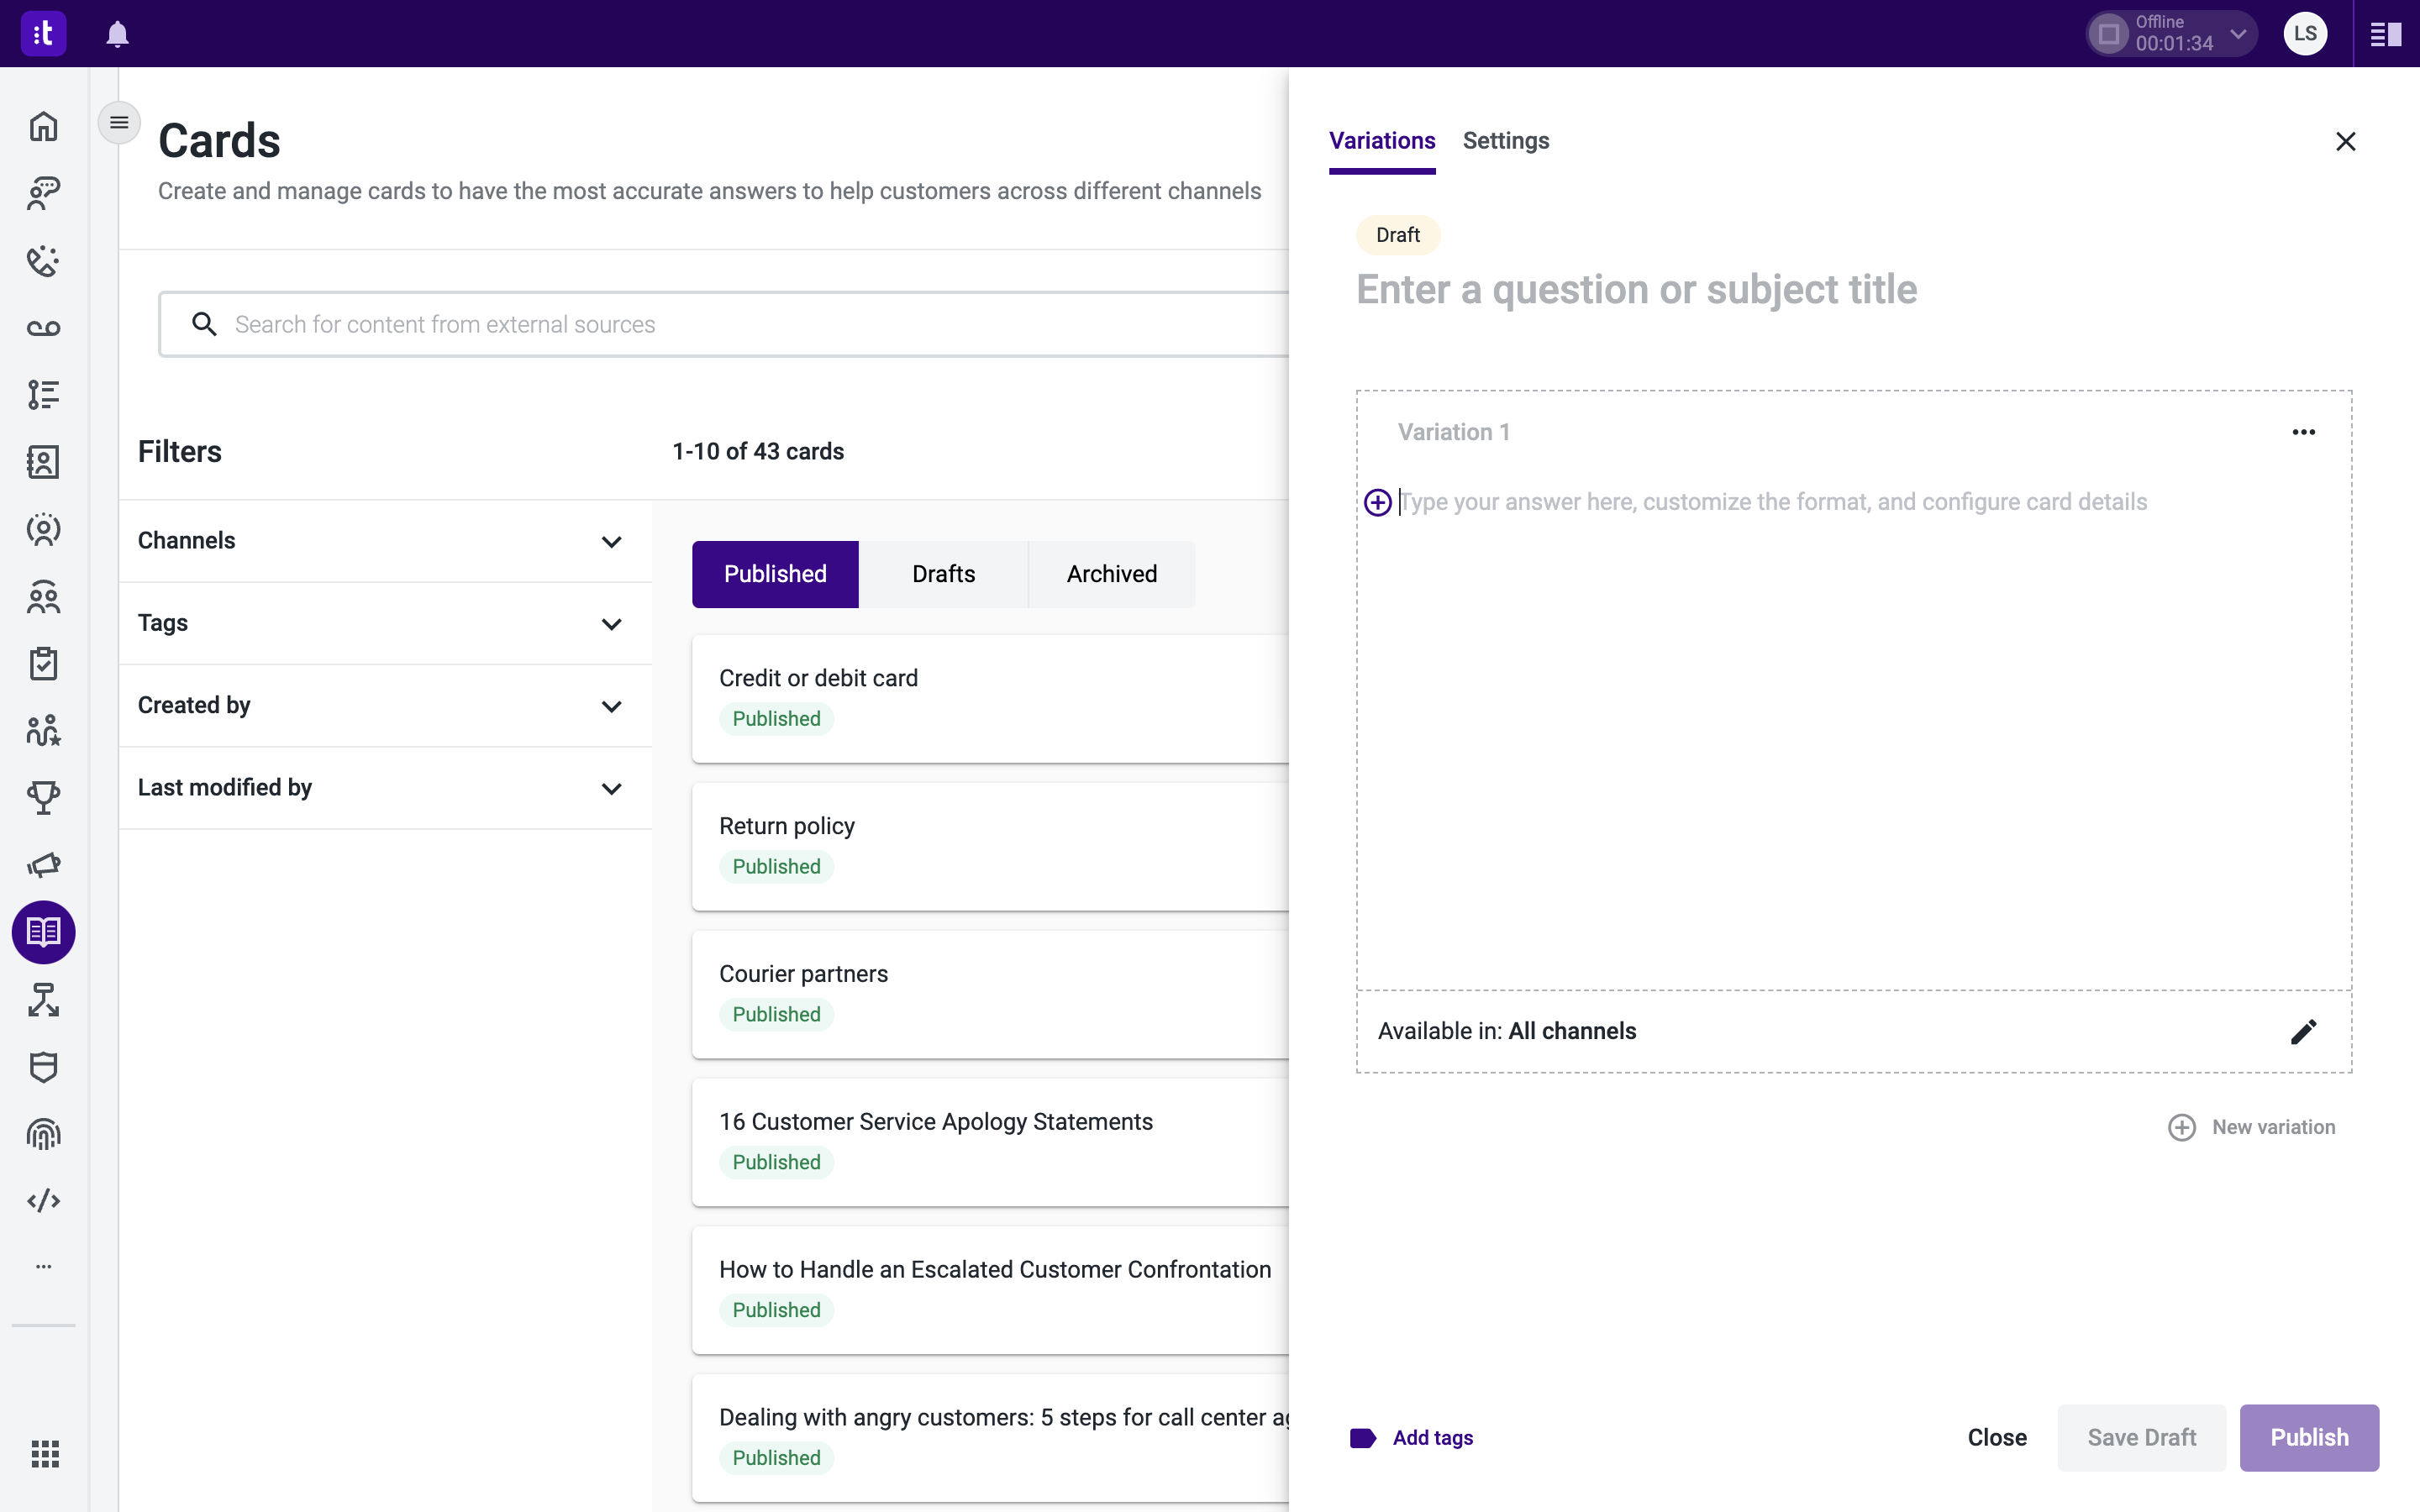Open 16 Customer Service Apology Statements card
The width and height of the screenshot is (2420, 1512).
[990, 1142]
